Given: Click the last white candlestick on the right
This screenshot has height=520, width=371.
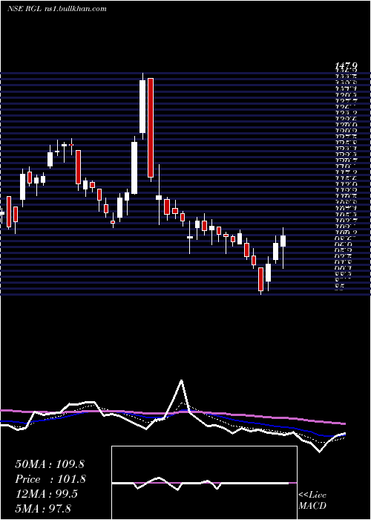Looking at the screenshot, I should pos(283,241).
